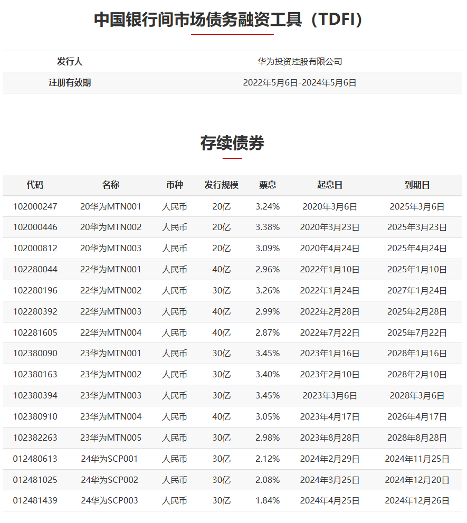
Task: Click start date 2022年7月22日
Action: [330, 333]
